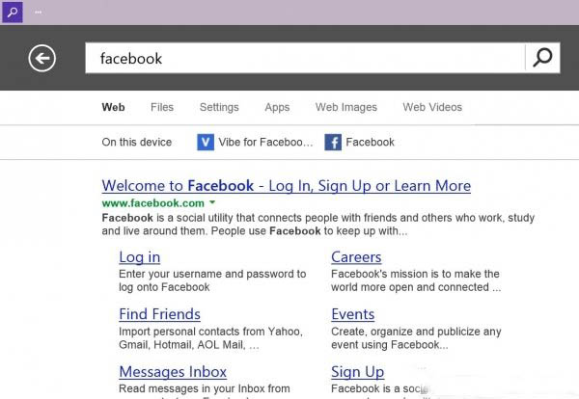Click the back arrow button
The width and height of the screenshot is (579, 399).
pyautogui.click(x=42, y=58)
